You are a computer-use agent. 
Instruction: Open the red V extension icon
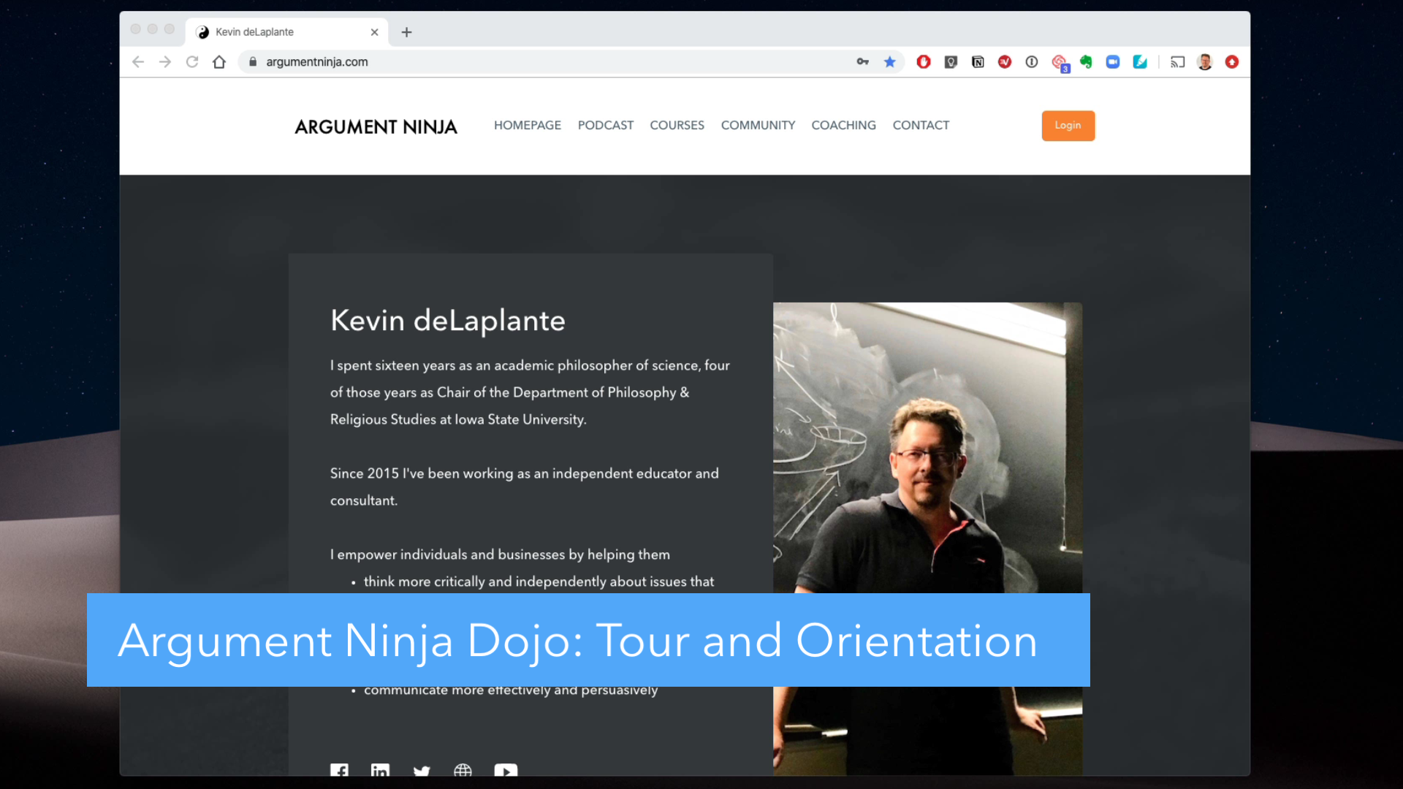click(x=1005, y=62)
